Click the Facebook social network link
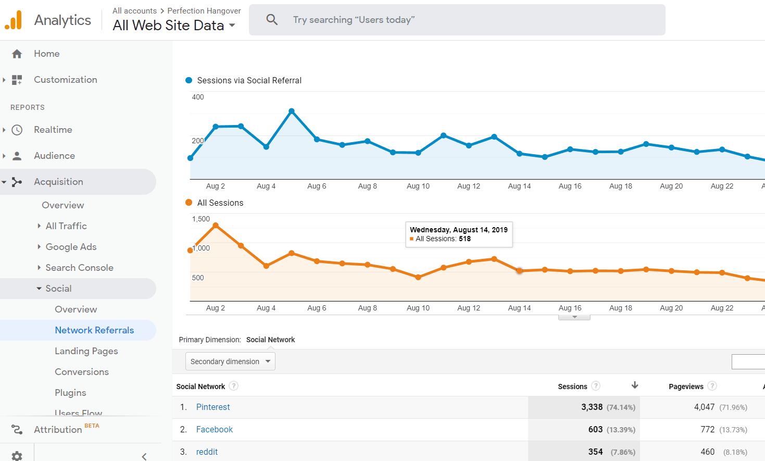 215,430
